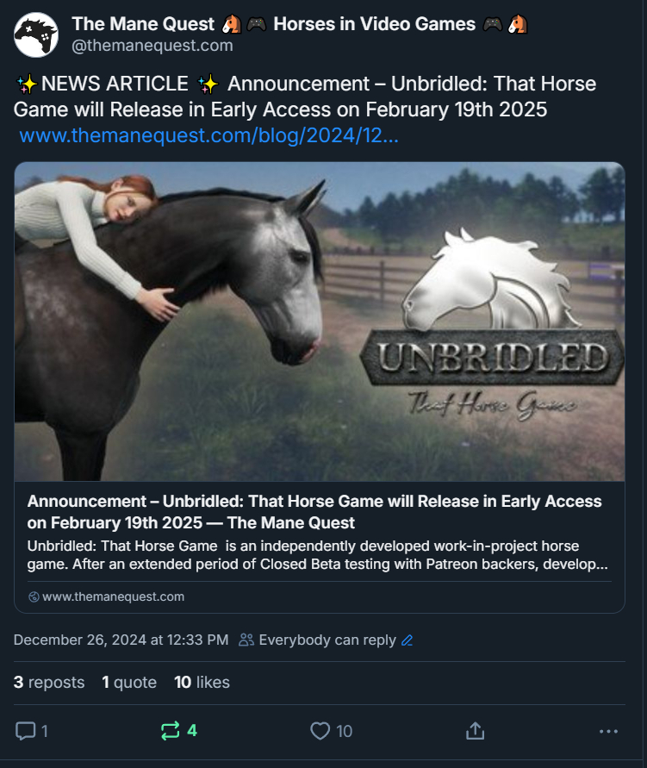Click the reply speech bubble icon
Viewport: 647px width, 768px height.
[26, 731]
